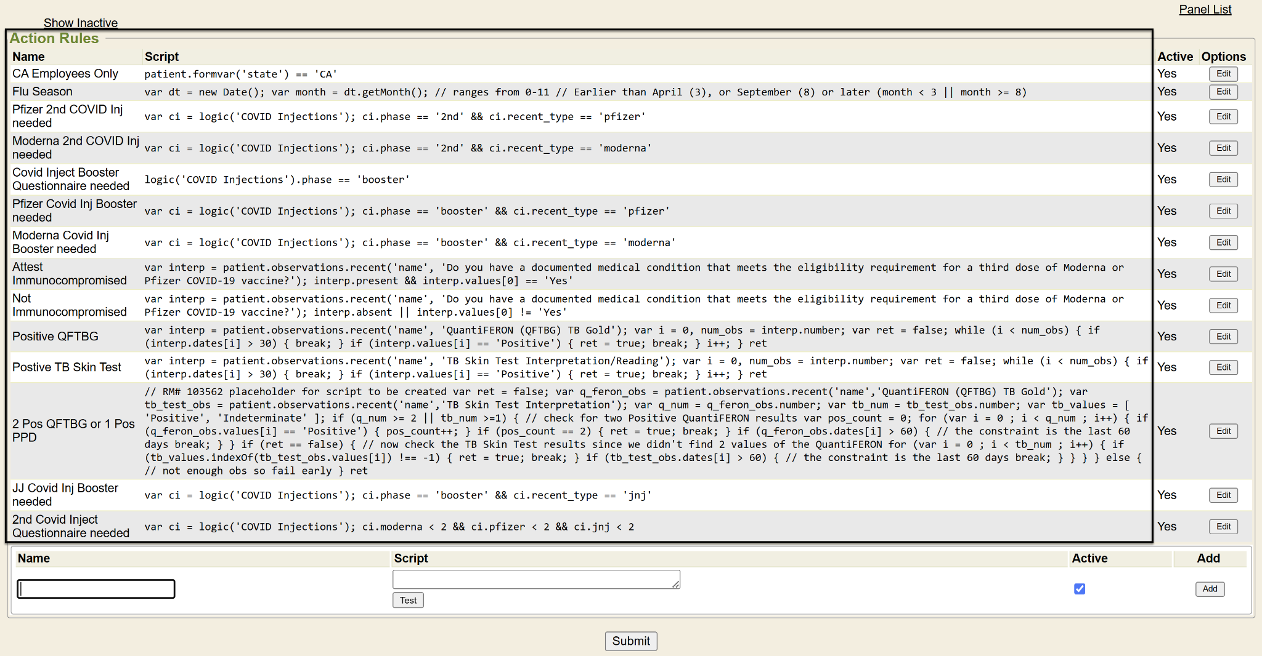Screen dimensions: 1262x656
Task: Edit Covid Inject Booster Questionnaire rule
Action: click(1223, 179)
